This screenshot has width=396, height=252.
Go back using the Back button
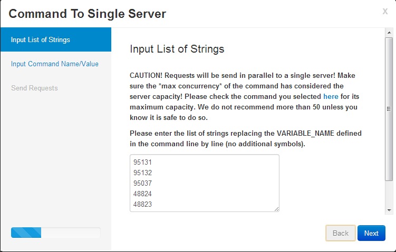(x=341, y=233)
